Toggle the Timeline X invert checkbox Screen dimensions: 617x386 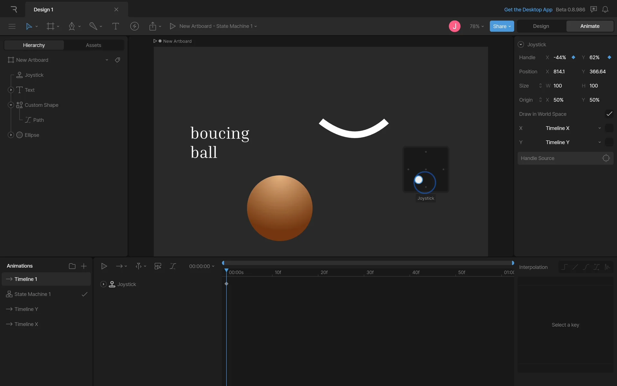(x=609, y=128)
